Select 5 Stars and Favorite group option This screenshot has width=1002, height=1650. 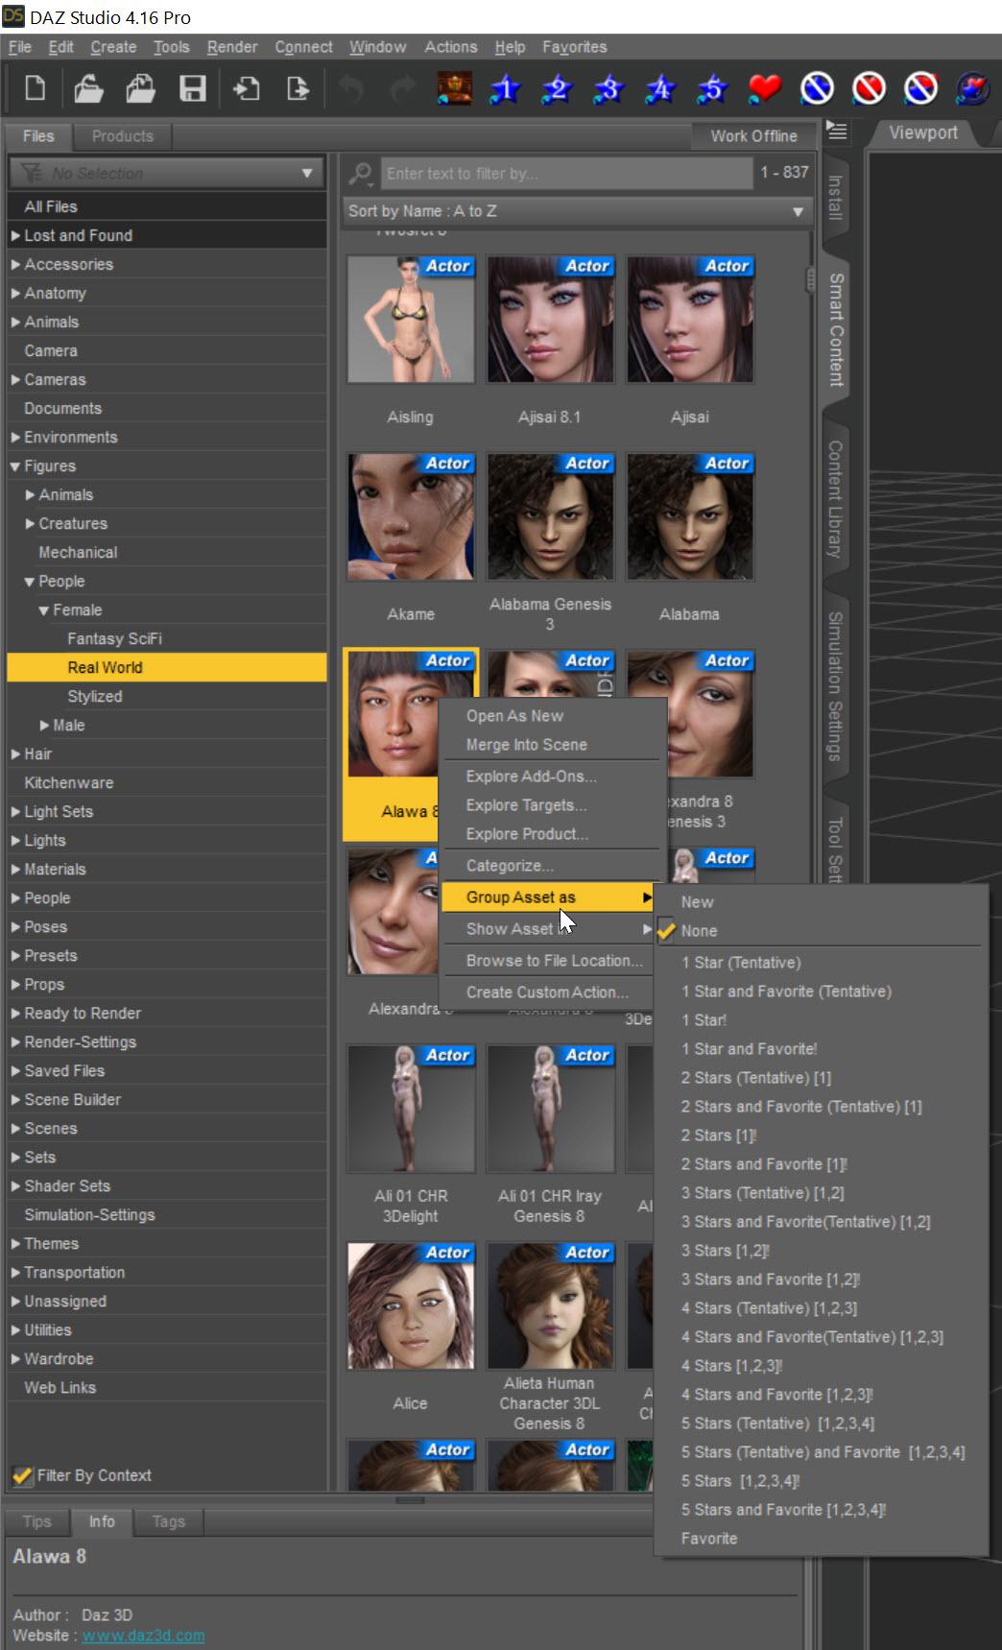pos(783,1510)
